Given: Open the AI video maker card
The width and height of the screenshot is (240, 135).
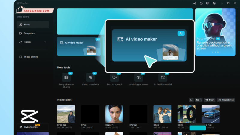Looking at the screenshot, I should tap(79, 46).
